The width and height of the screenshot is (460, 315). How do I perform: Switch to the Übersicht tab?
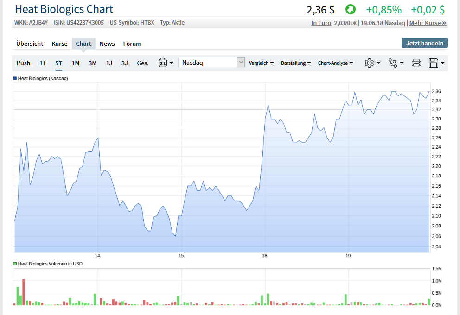(30, 44)
